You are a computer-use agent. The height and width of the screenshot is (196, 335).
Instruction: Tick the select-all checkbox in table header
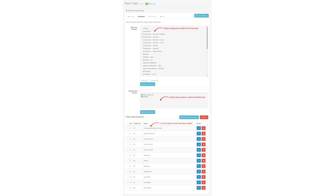click(x=127, y=123)
